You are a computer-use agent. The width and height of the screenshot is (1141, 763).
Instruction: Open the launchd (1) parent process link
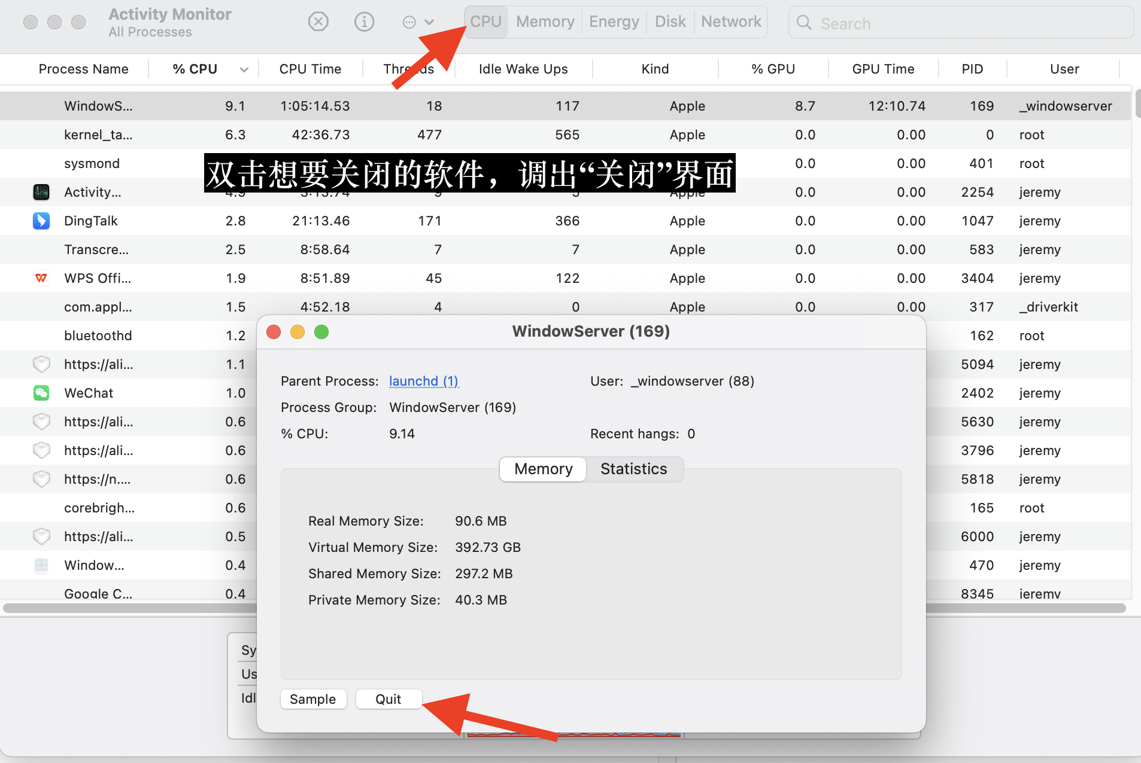(x=424, y=381)
